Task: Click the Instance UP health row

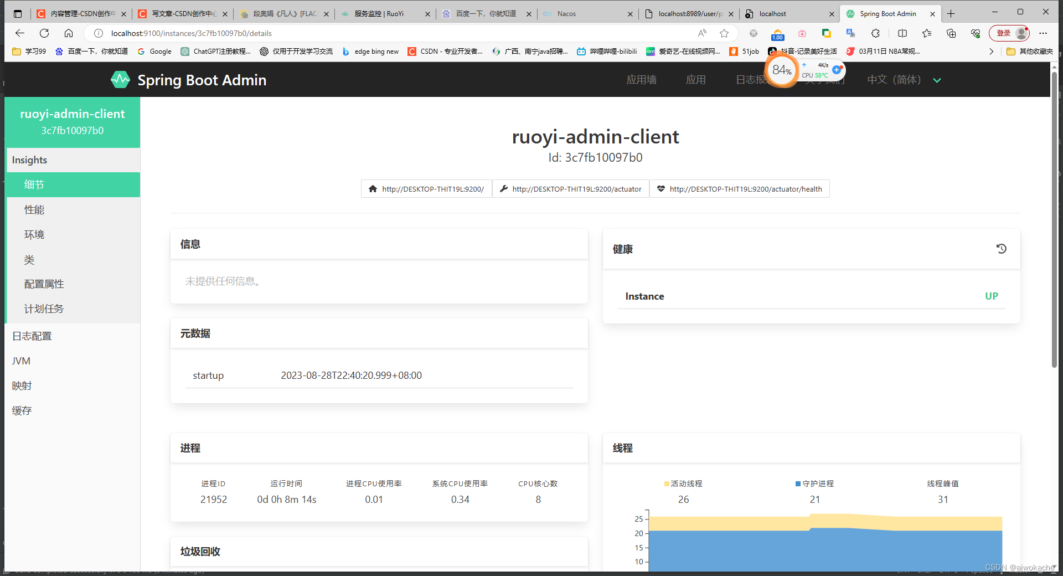Action: tap(811, 296)
